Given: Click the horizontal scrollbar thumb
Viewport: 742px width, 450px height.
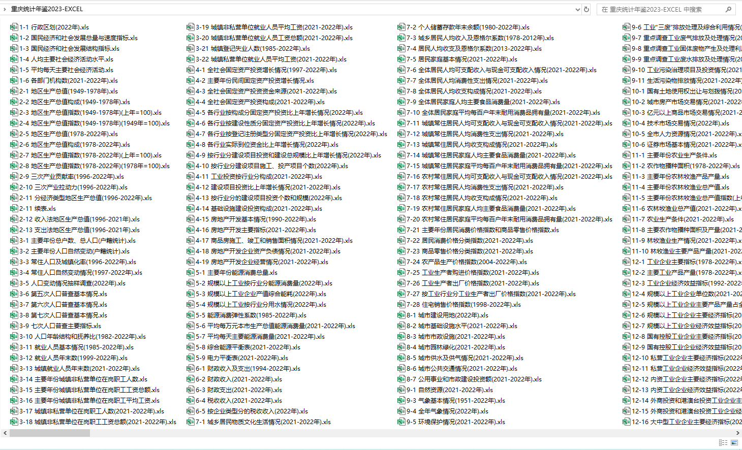Looking at the screenshot, I should click(x=50, y=433).
